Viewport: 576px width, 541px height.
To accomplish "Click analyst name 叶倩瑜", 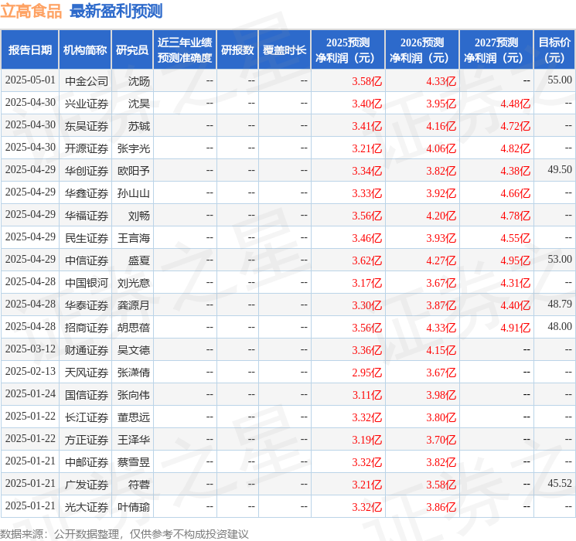I will [x=134, y=507].
